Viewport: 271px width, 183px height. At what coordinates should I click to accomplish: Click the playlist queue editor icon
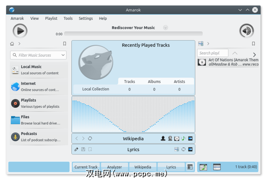tap(217, 167)
